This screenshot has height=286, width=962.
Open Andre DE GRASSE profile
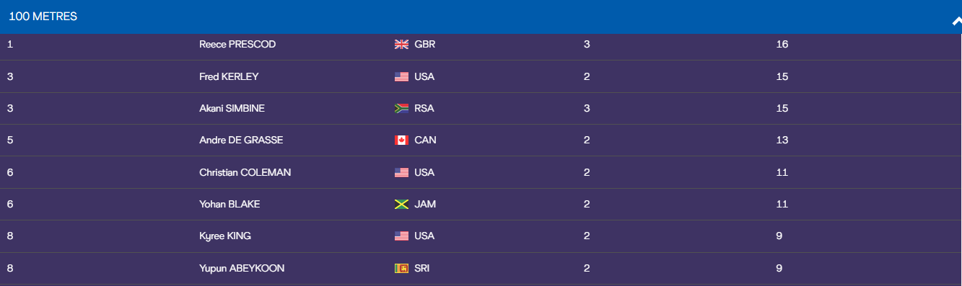coord(241,140)
